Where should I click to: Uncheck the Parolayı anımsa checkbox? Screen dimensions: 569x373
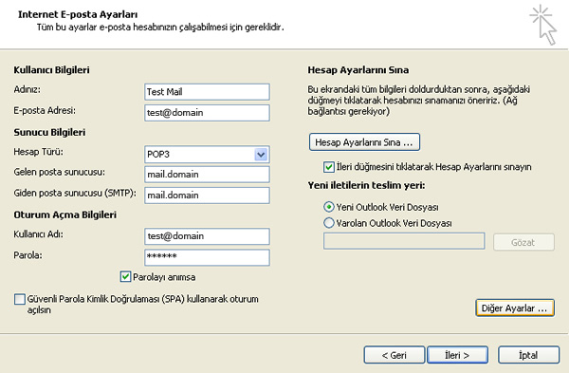point(125,277)
